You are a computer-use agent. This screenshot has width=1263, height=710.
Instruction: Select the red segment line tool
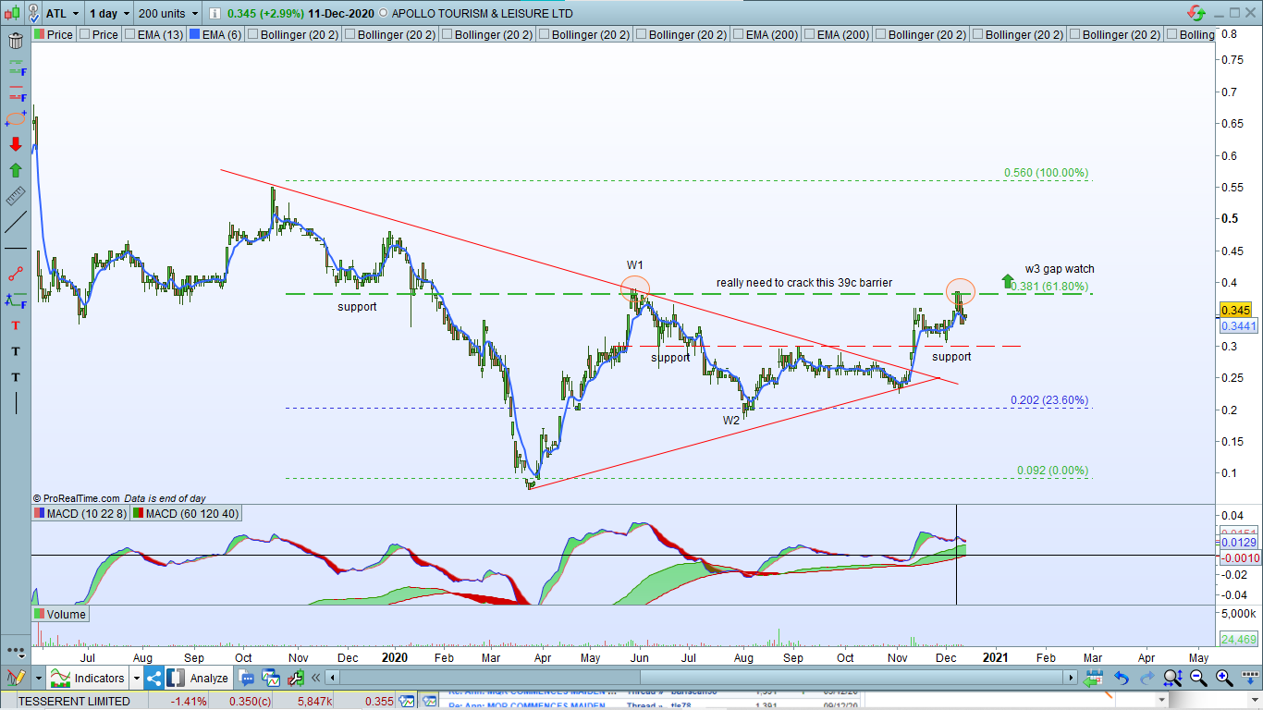[16, 274]
